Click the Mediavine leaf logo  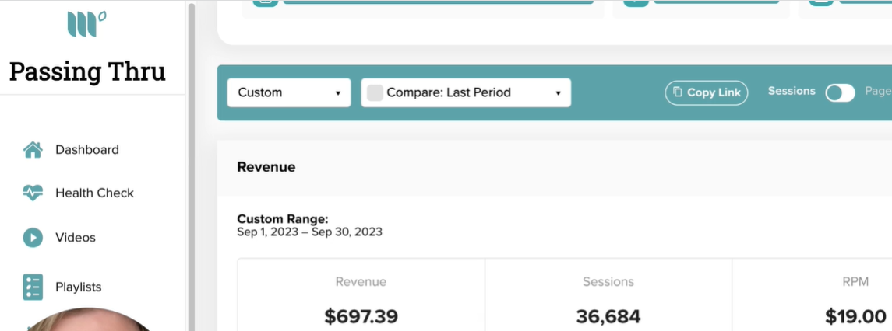[86, 24]
